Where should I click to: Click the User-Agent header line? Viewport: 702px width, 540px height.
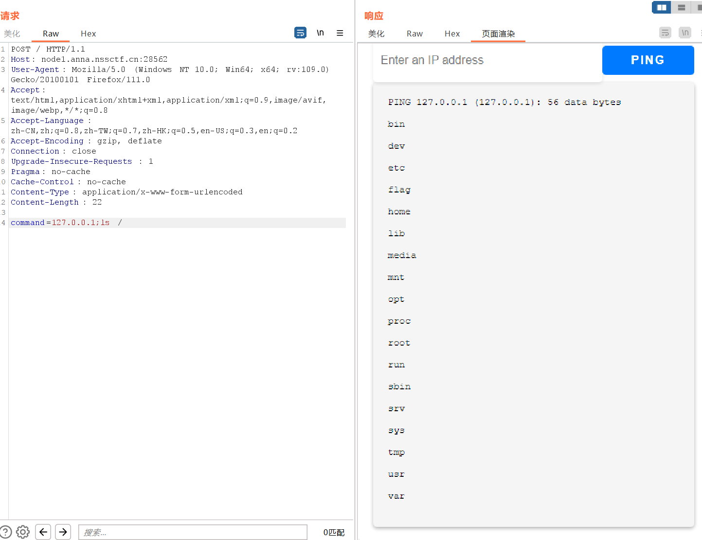(x=170, y=74)
